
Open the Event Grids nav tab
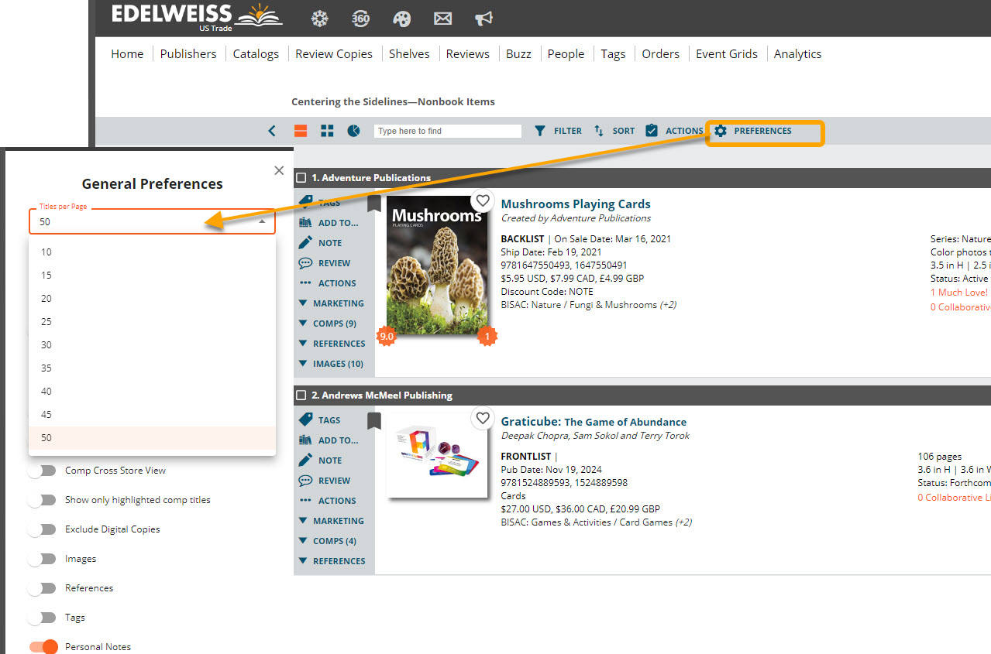727,53
